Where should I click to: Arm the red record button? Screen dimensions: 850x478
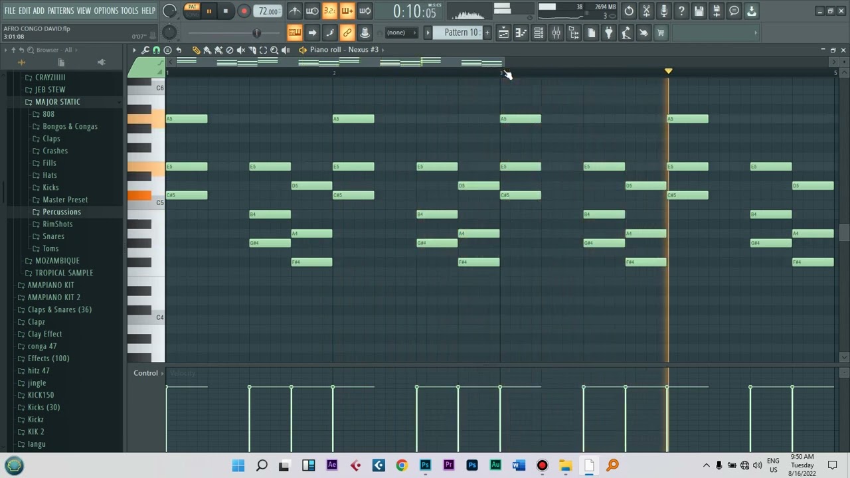click(x=244, y=11)
